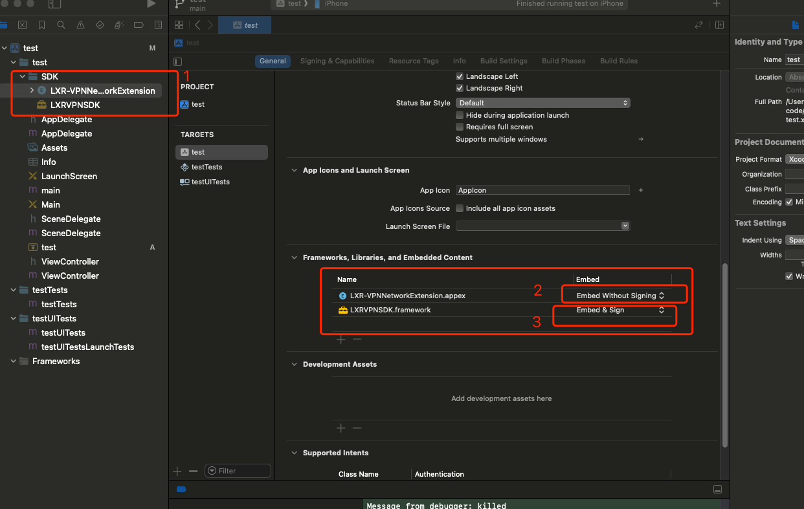Open the Launch Screen File combo box
This screenshot has height=509, width=804.
pos(543,226)
